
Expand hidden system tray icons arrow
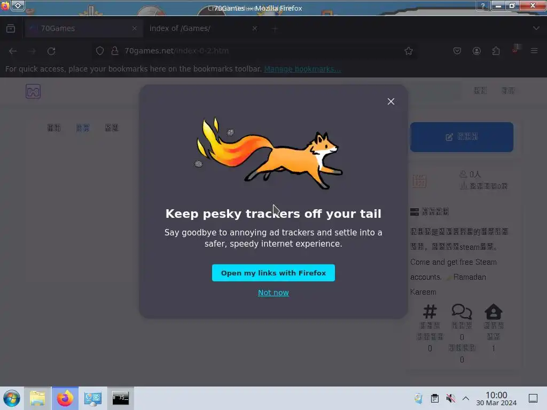(x=466, y=398)
